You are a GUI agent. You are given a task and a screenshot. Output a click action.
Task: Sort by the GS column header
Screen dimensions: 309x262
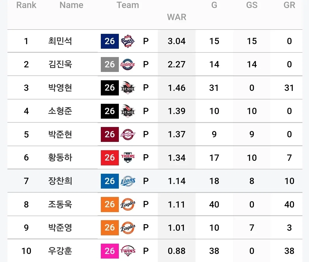252,5
